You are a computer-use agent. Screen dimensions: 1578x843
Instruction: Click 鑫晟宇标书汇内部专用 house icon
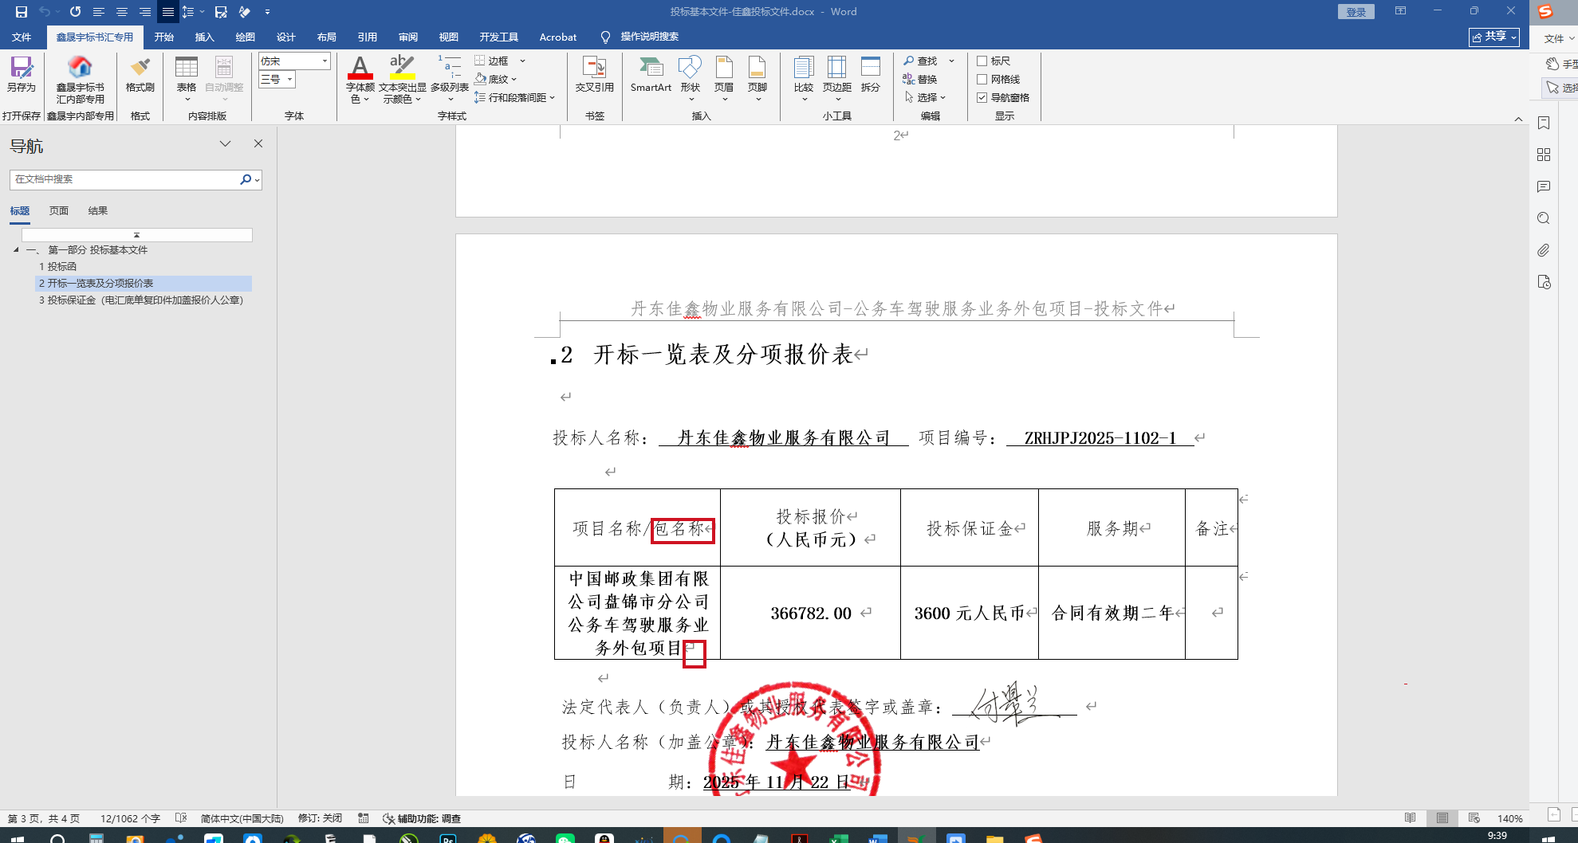pos(80,80)
